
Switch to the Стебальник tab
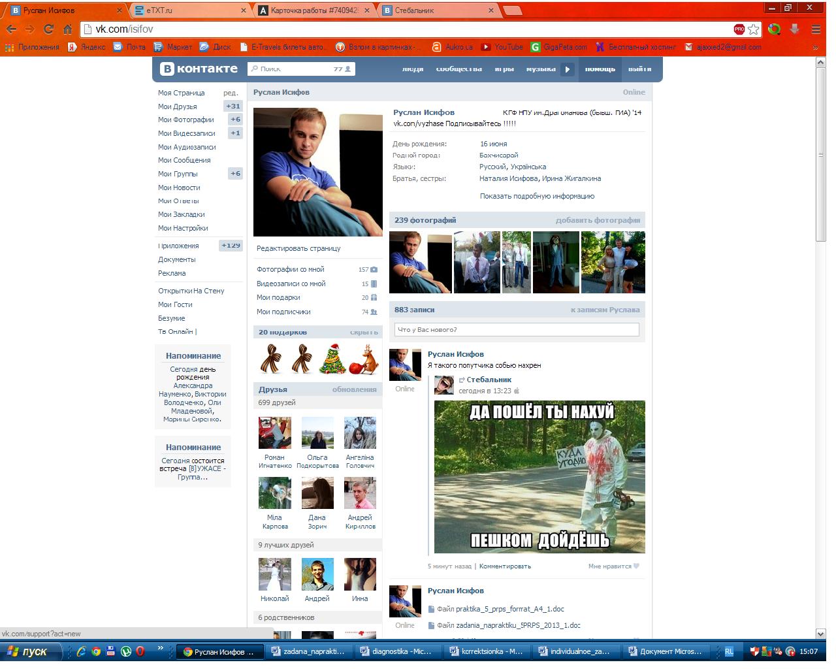pos(438,10)
